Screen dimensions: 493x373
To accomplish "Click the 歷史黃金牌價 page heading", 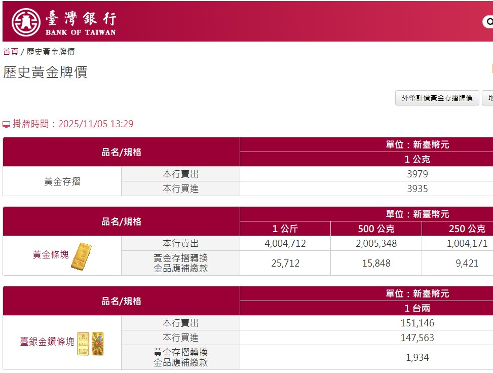I will (x=45, y=72).
